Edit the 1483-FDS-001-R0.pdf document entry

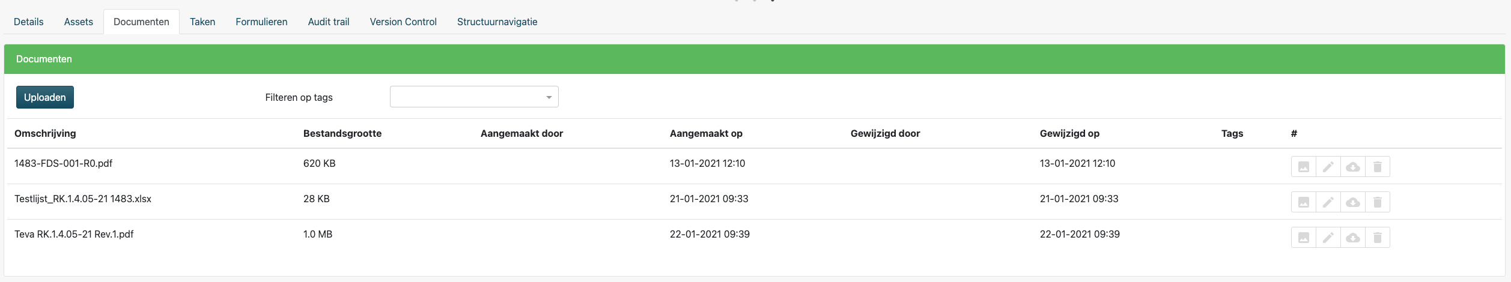click(1328, 167)
